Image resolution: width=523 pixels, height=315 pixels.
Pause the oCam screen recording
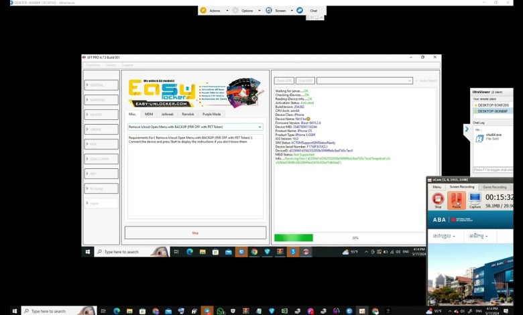pyautogui.click(x=457, y=199)
